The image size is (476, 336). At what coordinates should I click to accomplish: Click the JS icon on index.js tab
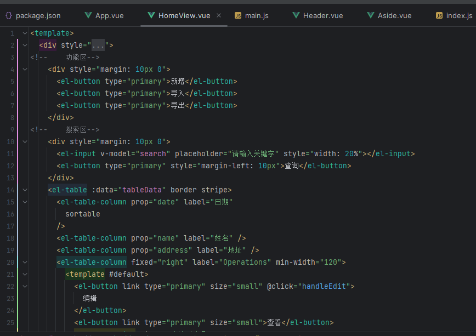click(439, 15)
